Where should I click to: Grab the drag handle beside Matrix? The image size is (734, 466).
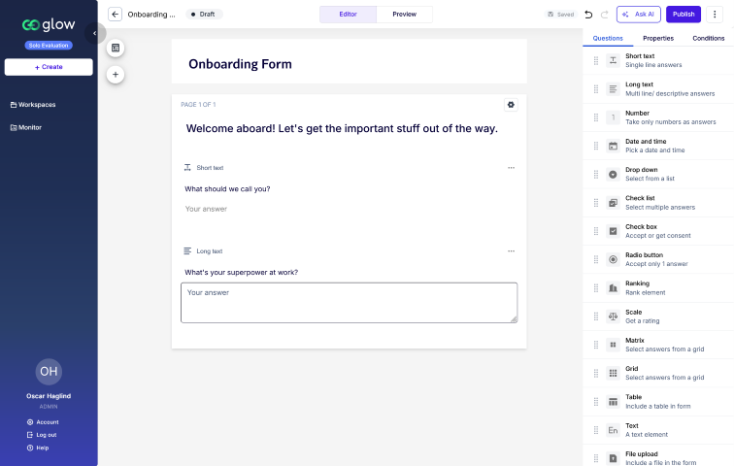pyautogui.click(x=596, y=345)
